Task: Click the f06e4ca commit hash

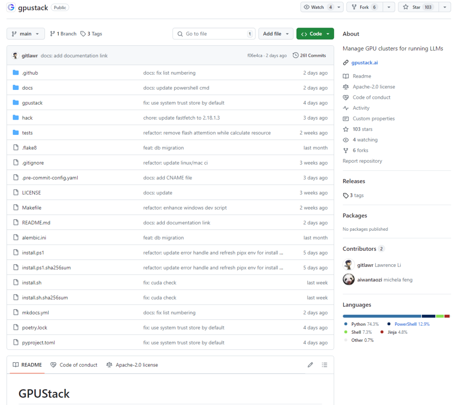Action: [x=255, y=56]
